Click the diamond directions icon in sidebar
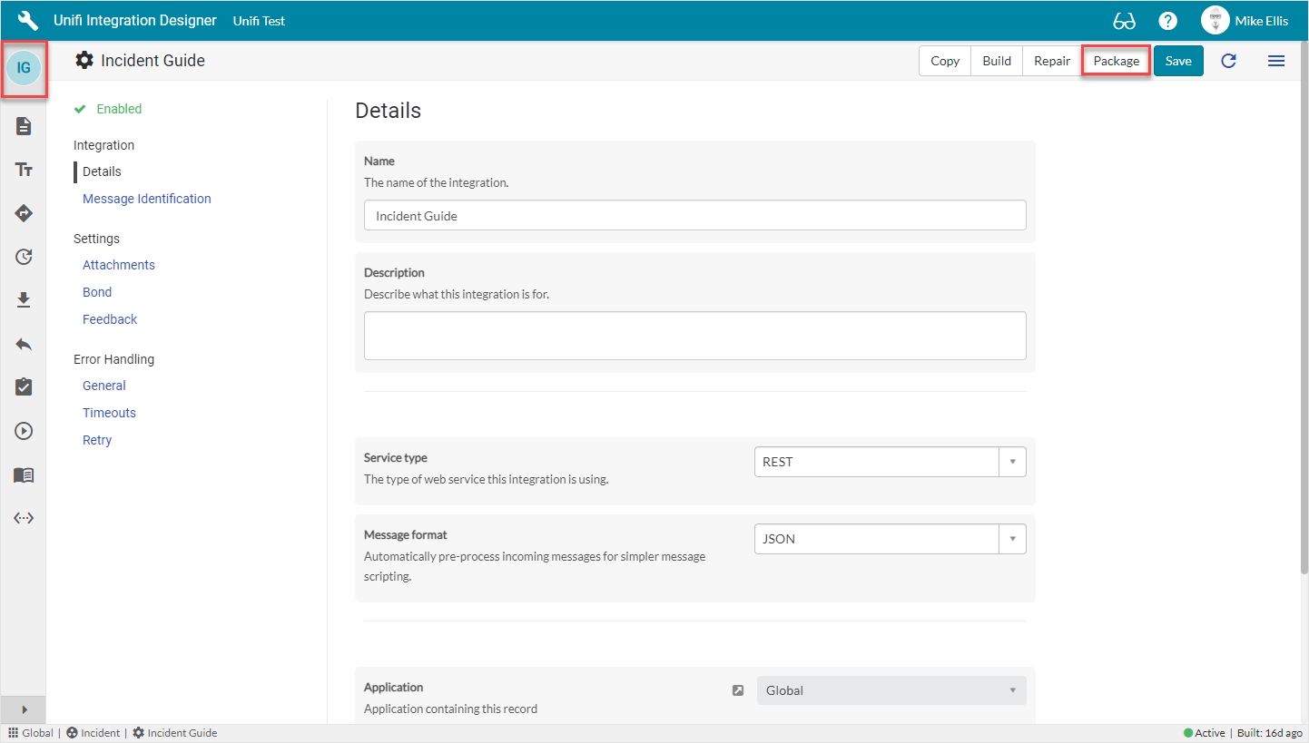1309x743 pixels. (x=24, y=213)
